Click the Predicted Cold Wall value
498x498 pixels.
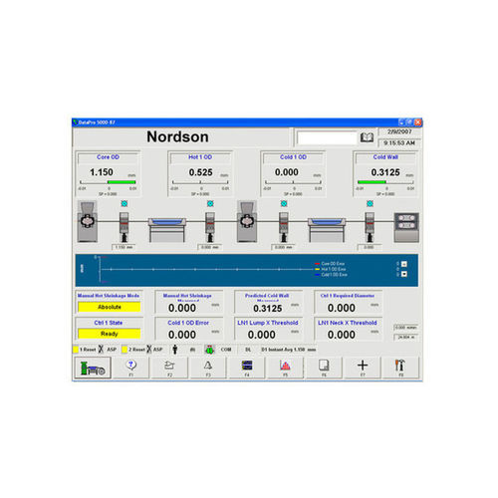click(268, 308)
